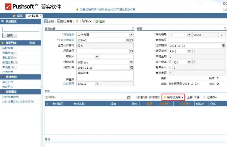Open lookup icon next to 选择物料 field
Image resolution: width=227 pixels, height=147 pixels.
[x=129, y=97]
